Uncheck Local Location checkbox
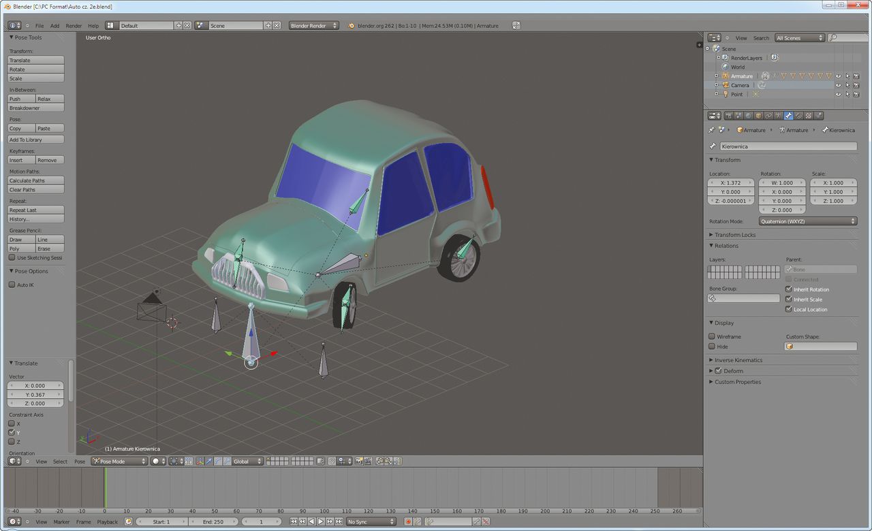The width and height of the screenshot is (872, 531). pos(789,309)
